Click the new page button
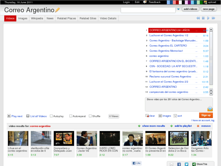Image resolution: width=221 pixels, height=166 pixels. [x=209, y=9]
